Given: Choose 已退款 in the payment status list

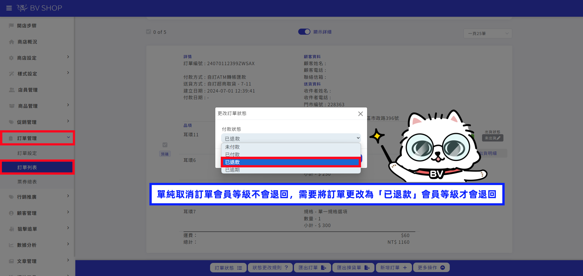Looking at the screenshot, I should [x=291, y=162].
